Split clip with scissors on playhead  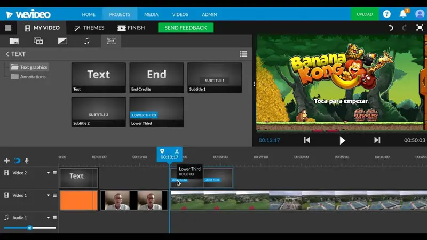pos(177,151)
